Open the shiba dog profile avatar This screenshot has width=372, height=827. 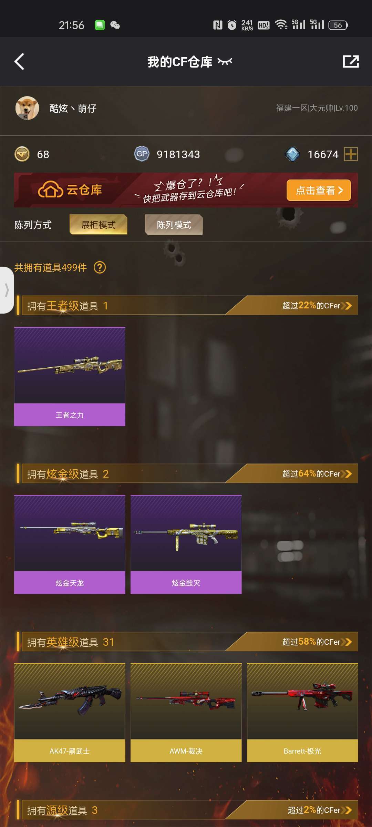point(27,108)
